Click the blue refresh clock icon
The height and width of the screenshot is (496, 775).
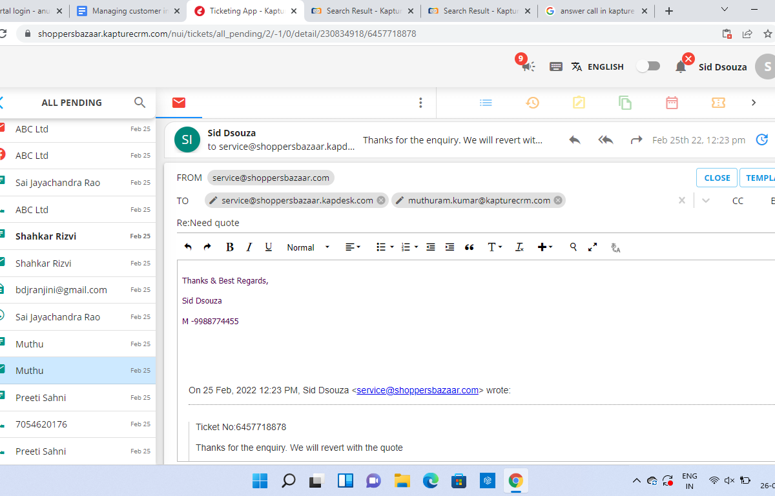point(762,139)
